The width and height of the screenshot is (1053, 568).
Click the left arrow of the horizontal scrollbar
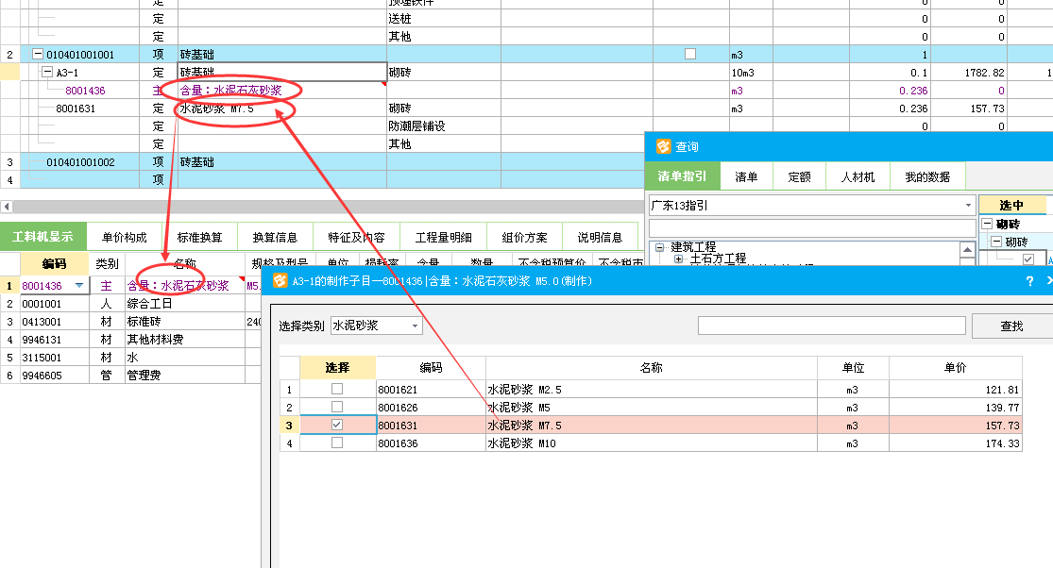[x=7, y=207]
